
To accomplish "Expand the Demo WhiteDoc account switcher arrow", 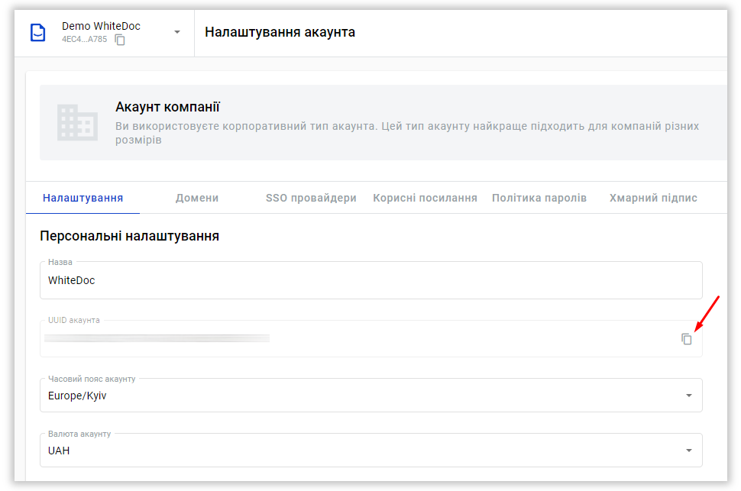I will [177, 32].
